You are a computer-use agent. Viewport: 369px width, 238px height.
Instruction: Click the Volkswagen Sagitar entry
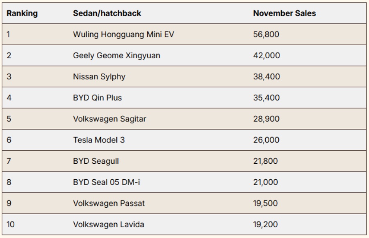click(x=109, y=119)
